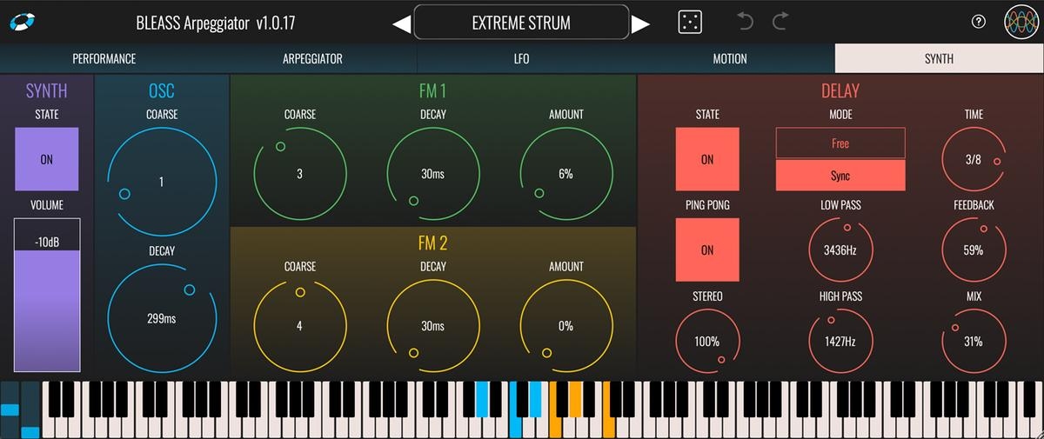Click the undo arrow icon
Image resolution: width=1044 pixels, height=439 pixels.
745,23
